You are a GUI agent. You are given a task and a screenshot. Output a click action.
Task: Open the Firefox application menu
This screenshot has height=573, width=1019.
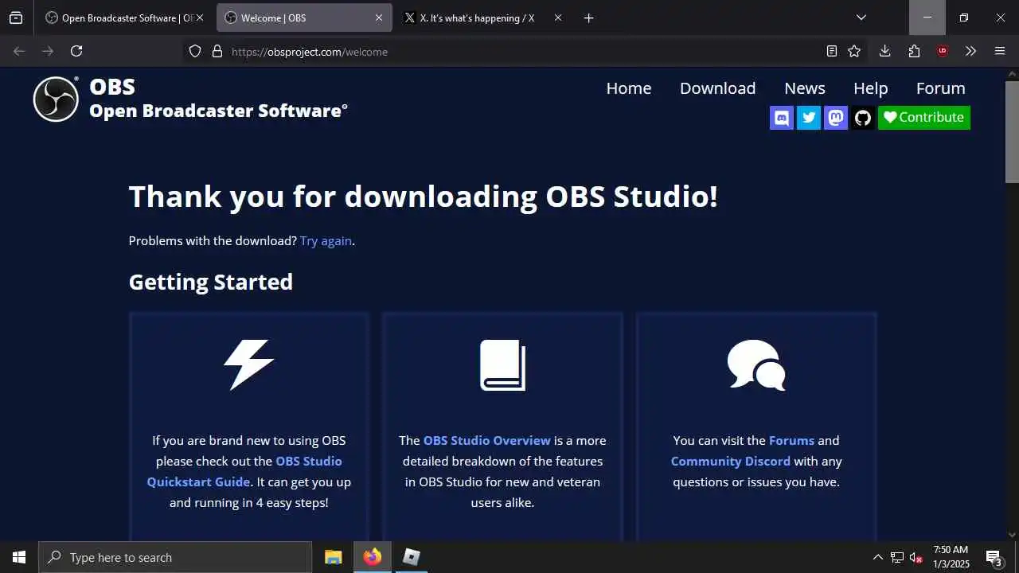point(1000,51)
